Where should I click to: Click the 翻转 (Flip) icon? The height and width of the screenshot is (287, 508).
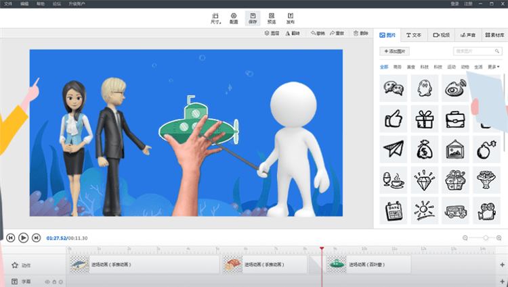click(288, 33)
